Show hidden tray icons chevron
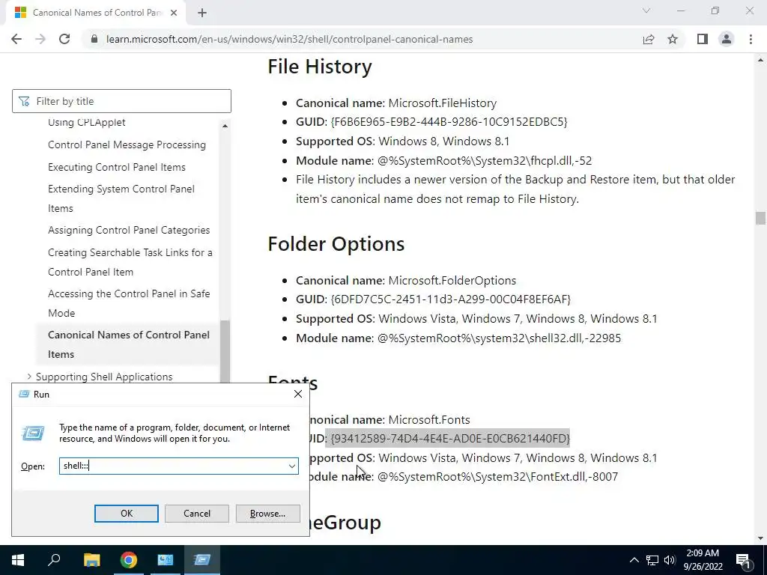Screen dimensions: 767x575 point(634,560)
